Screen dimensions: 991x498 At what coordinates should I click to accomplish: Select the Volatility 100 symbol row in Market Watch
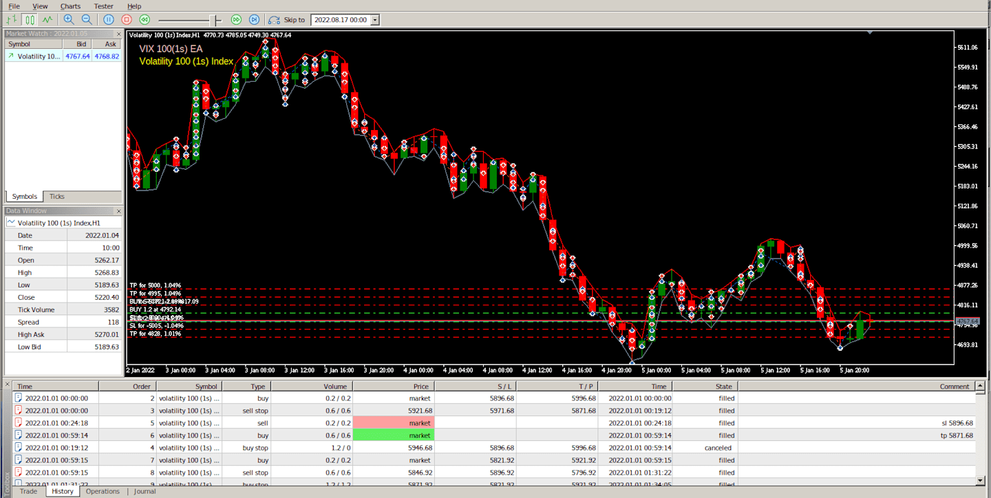(x=63, y=56)
